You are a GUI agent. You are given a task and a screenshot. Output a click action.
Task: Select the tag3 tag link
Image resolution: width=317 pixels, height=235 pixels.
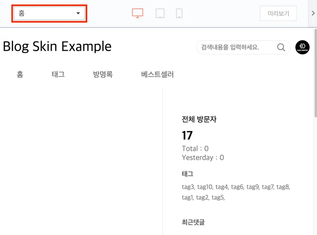(188, 187)
